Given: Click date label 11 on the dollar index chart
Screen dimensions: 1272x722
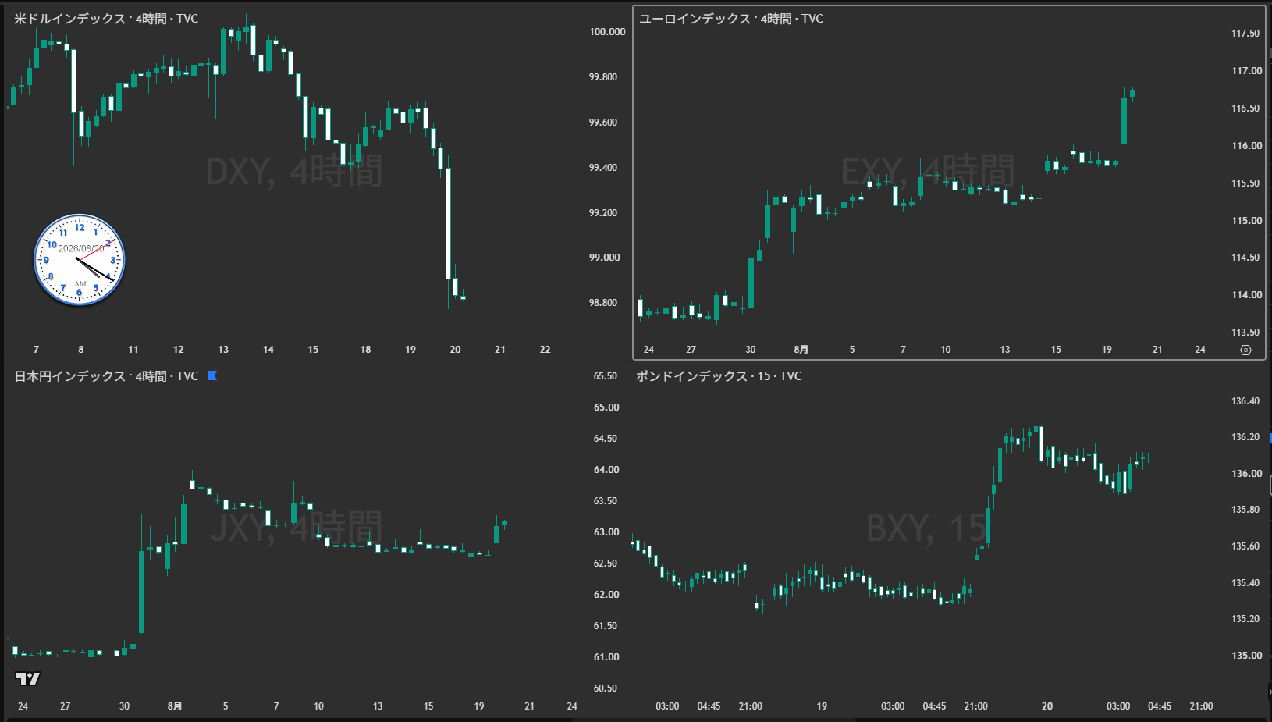Looking at the screenshot, I should pos(133,350).
